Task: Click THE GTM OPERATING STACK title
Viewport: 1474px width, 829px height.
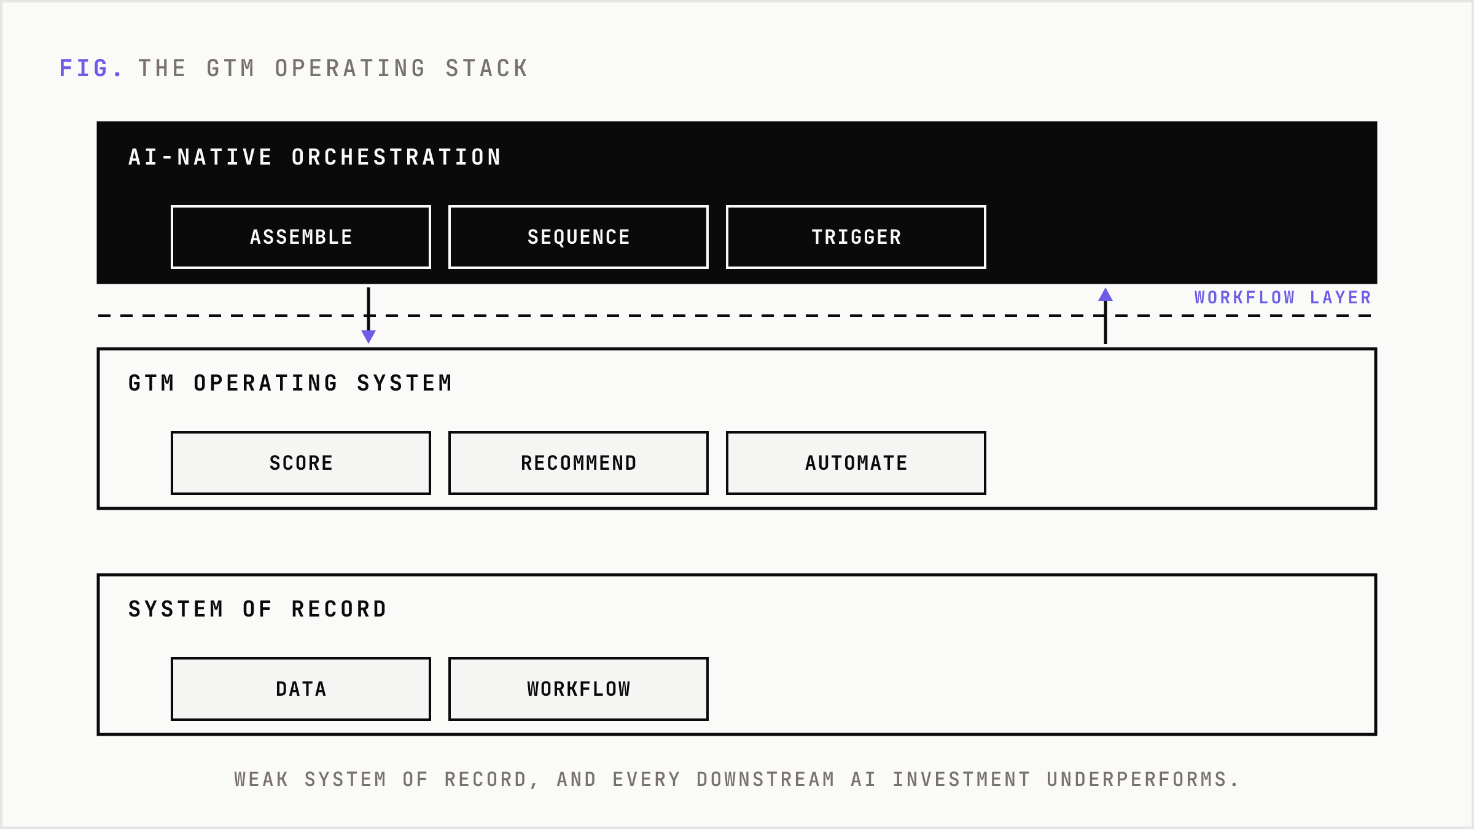Action: coord(333,68)
